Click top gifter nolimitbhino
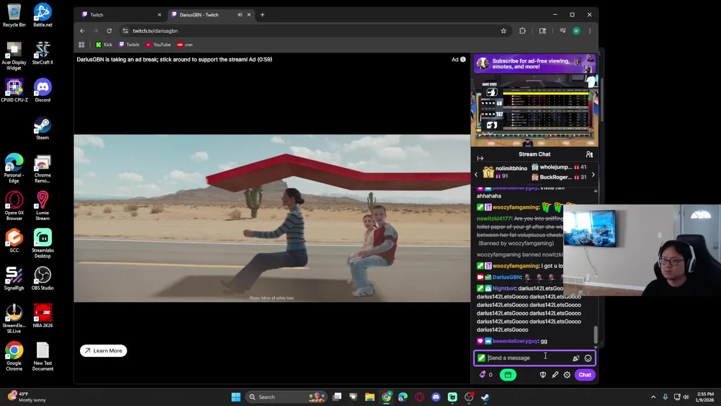 coord(511,169)
